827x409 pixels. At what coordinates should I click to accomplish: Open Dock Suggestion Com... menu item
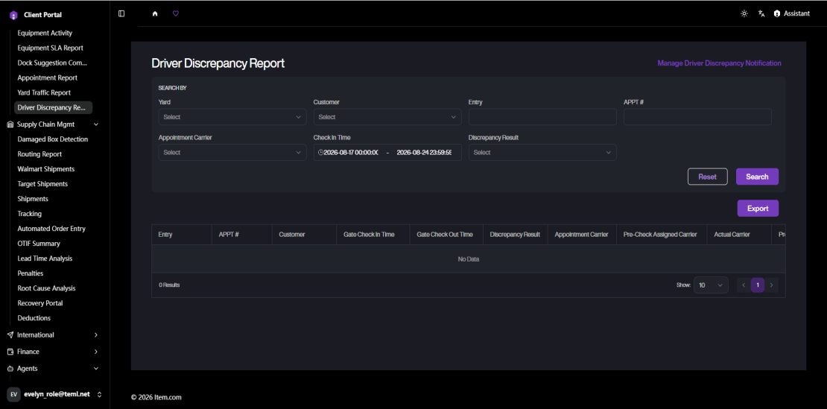pos(52,63)
